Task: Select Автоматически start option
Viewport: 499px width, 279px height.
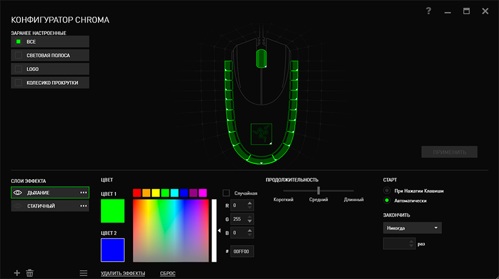Action: pyautogui.click(x=387, y=201)
